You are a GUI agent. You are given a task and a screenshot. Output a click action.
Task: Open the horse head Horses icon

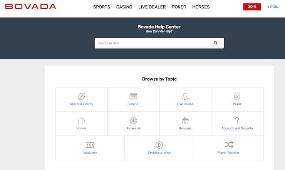point(81,120)
